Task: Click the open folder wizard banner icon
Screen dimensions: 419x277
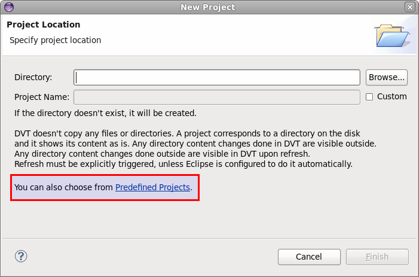Action: coord(392,35)
